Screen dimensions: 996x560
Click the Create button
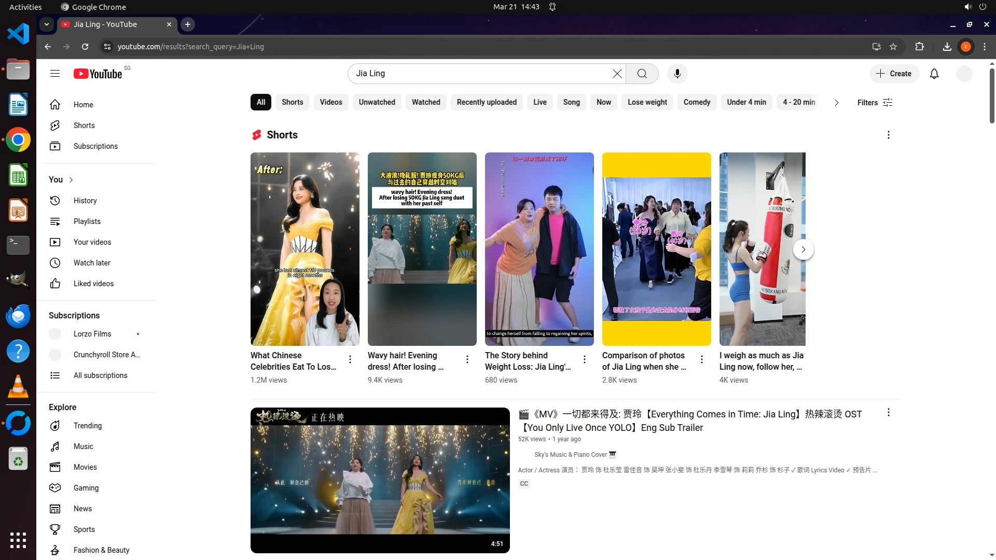[894, 74]
